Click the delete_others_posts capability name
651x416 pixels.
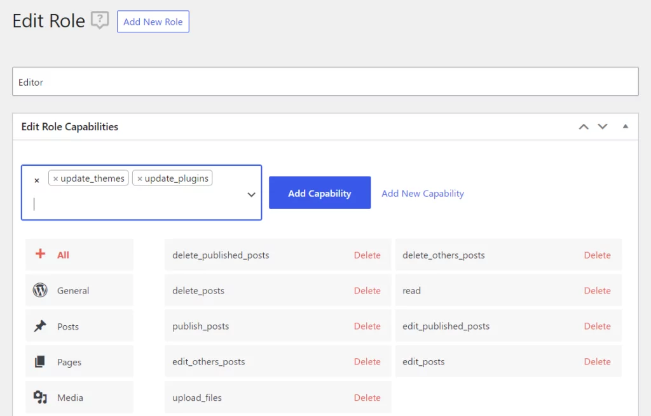point(443,255)
